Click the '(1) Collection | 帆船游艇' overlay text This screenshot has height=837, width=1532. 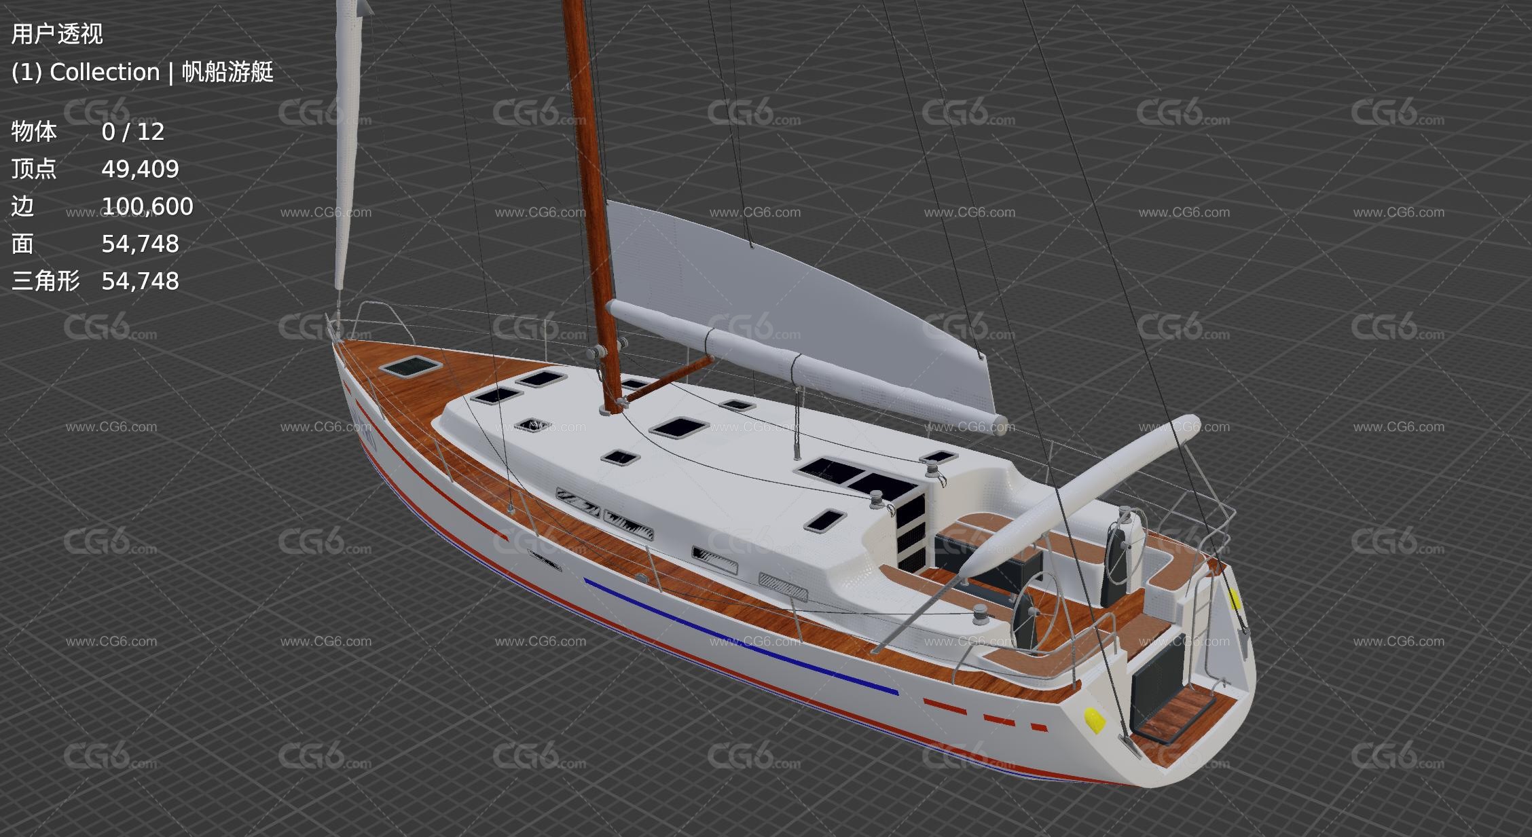click(x=142, y=72)
